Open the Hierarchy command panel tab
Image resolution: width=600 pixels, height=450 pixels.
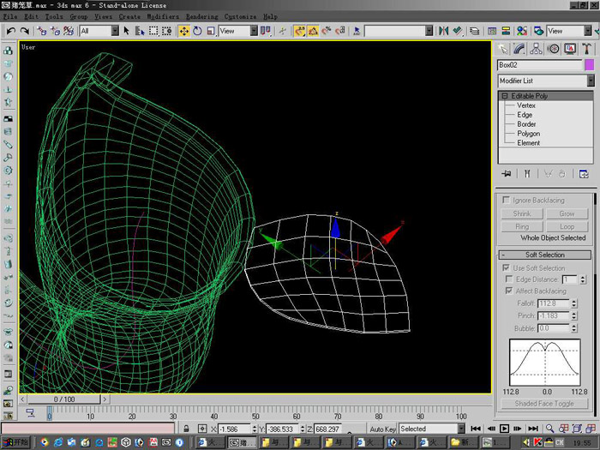[536, 49]
